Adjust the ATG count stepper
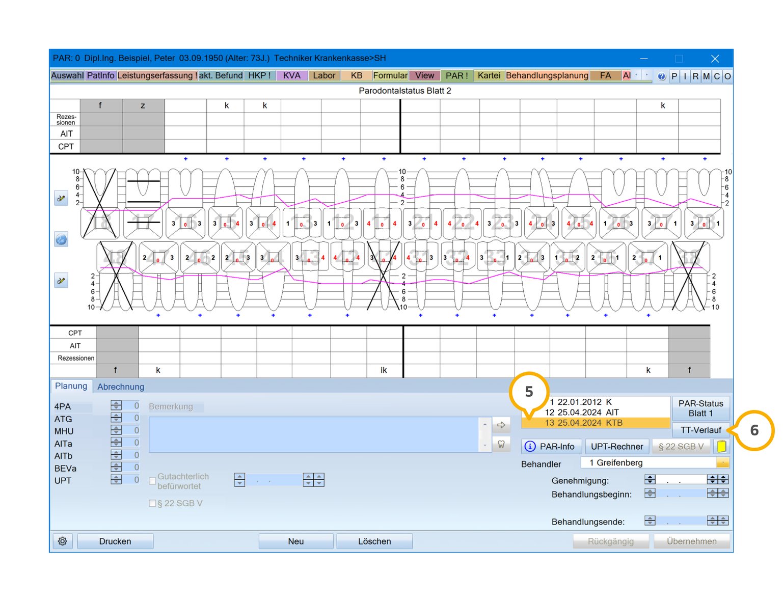The height and width of the screenshot is (602, 783). point(116,418)
